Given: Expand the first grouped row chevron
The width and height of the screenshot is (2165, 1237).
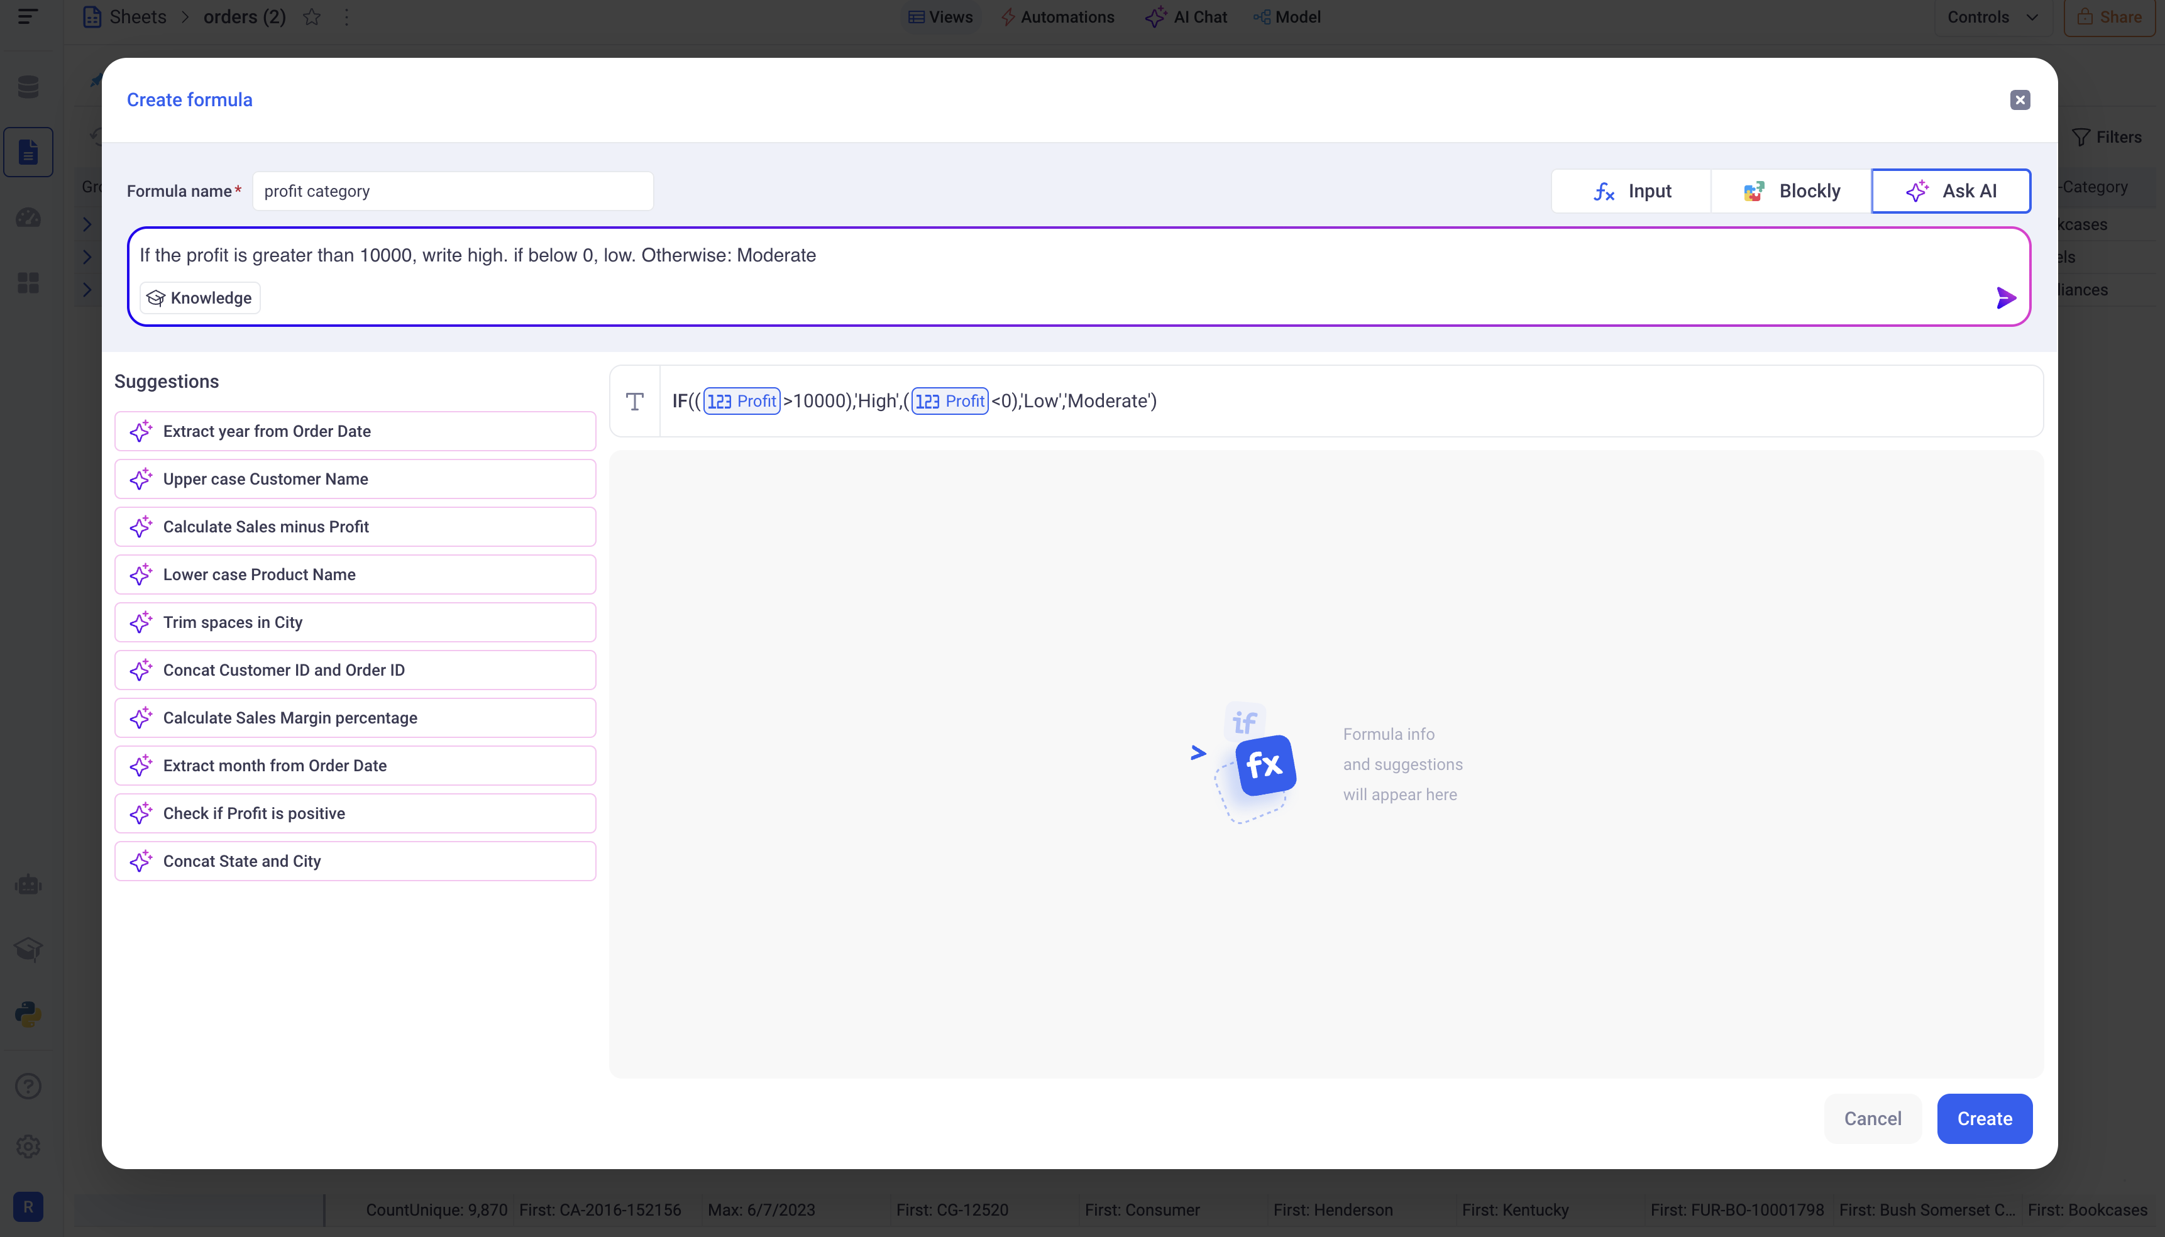Looking at the screenshot, I should pos(87,224).
